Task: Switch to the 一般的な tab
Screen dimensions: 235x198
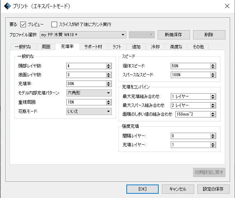Action: [23, 47]
